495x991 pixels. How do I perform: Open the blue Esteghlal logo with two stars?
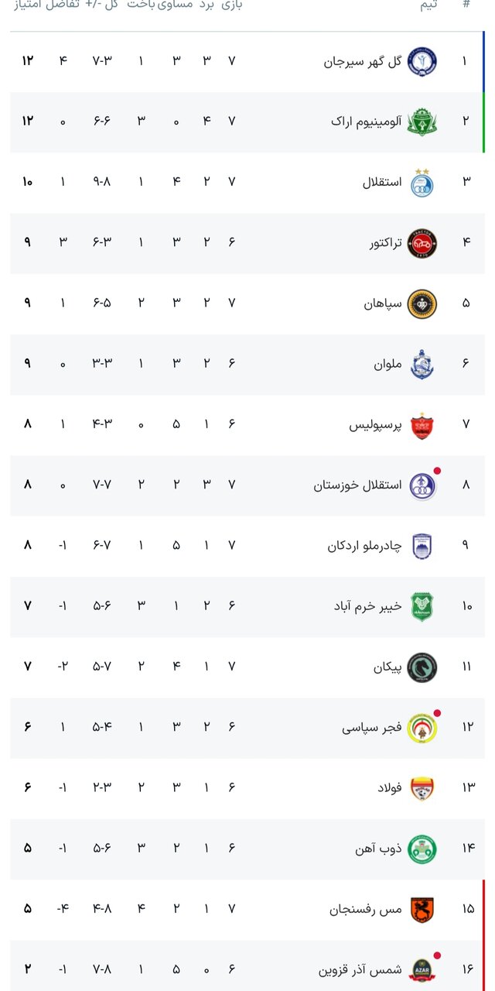click(422, 183)
